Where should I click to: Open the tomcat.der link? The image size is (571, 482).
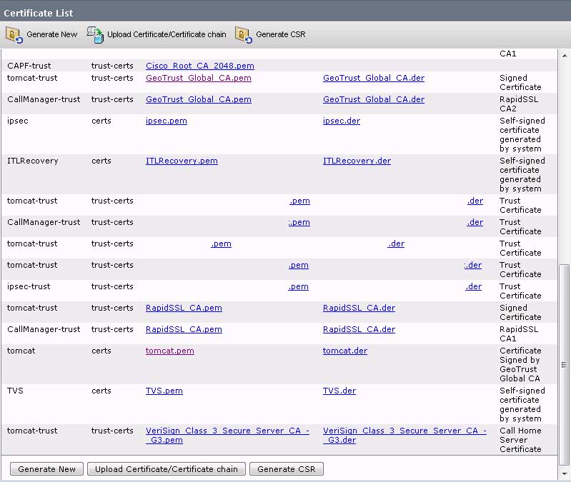(345, 351)
